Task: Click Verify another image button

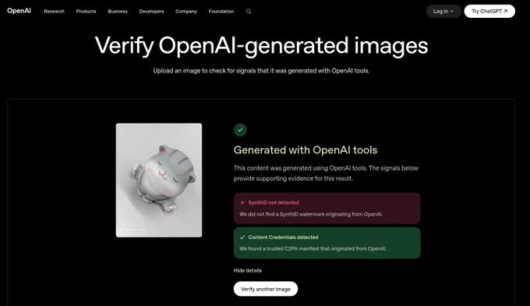Action: point(266,289)
